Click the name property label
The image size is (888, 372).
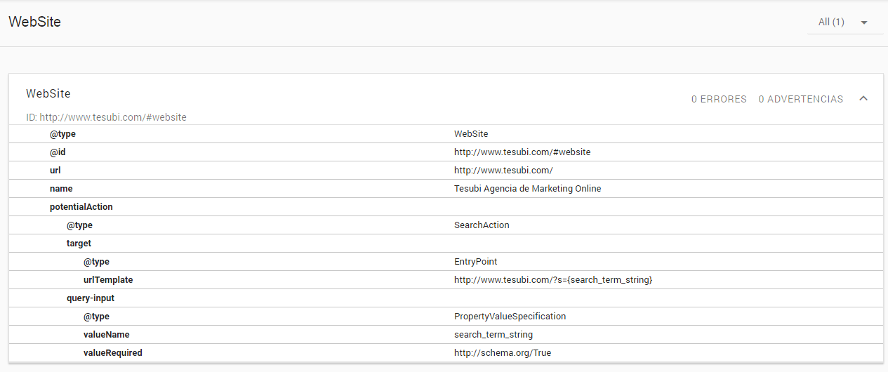(x=61, y=188)
